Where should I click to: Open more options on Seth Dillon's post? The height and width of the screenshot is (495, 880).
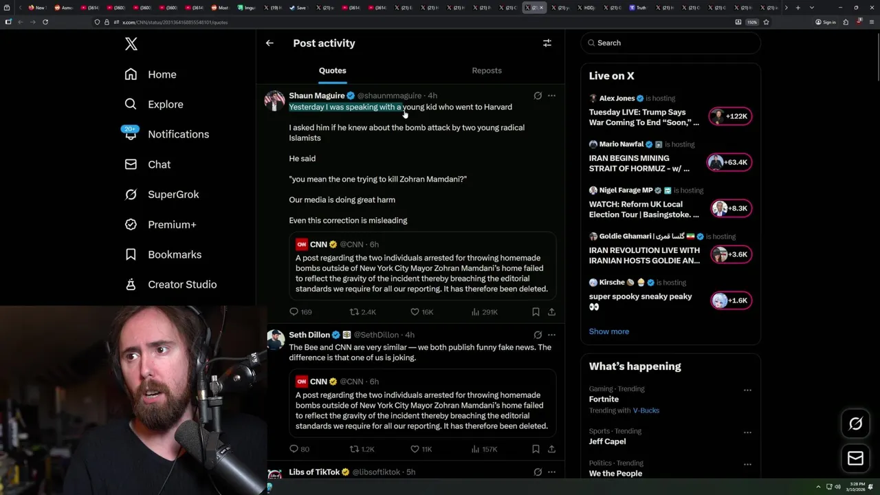coord(551,335)
